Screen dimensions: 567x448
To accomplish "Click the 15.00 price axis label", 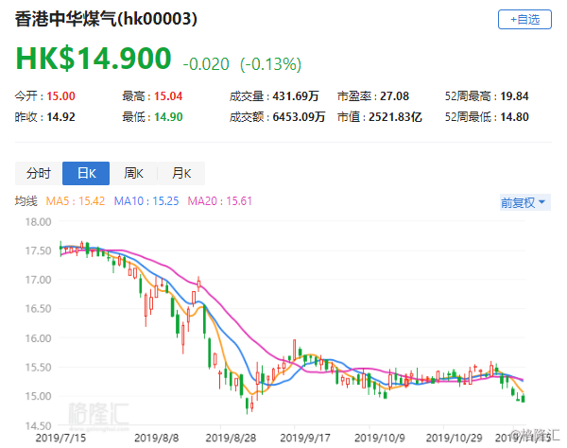I will 38,396.
